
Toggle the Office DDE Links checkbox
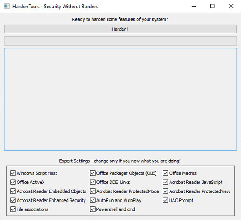tap(93, 182)
